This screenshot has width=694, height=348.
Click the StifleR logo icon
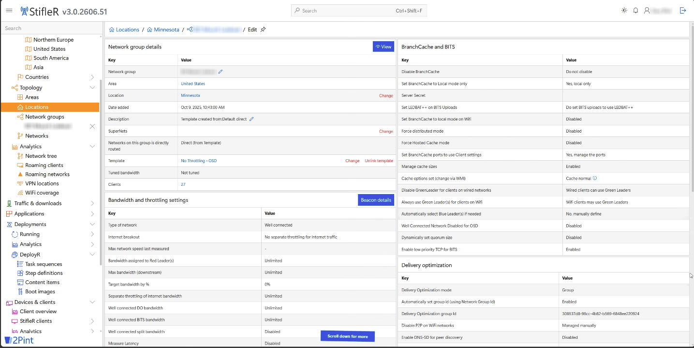pyautogui.click(x=24, y=11)
